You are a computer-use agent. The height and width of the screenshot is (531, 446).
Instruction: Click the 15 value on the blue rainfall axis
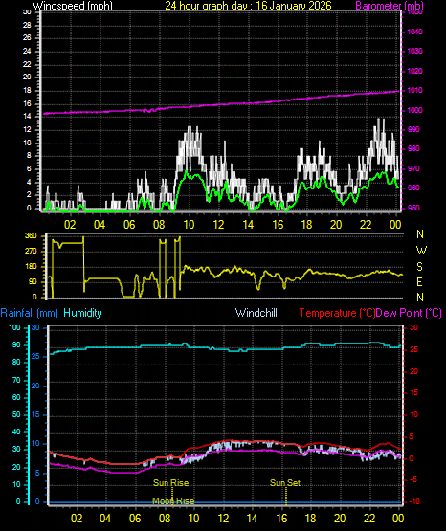pyautogui.click(x=35, y=415)
